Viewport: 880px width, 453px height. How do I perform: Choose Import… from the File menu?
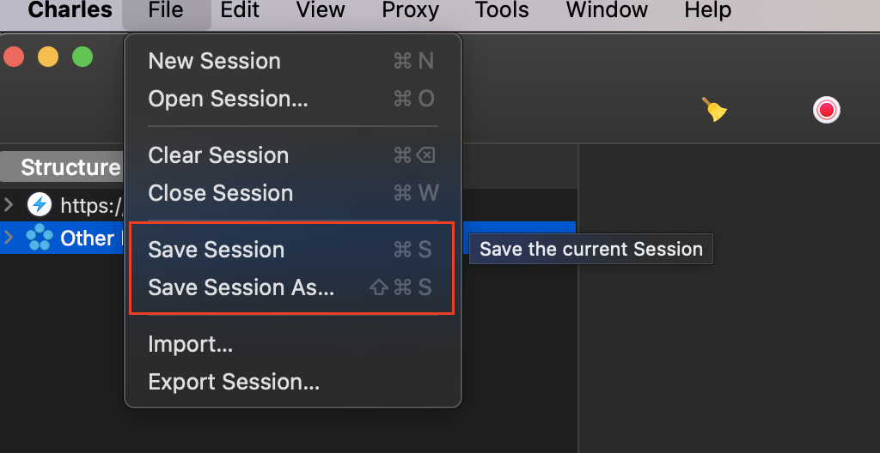[191, 344]
